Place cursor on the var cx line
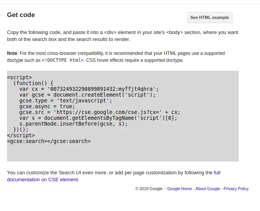The width and height of the screenshot is (260, 211). tap(89, 89)
